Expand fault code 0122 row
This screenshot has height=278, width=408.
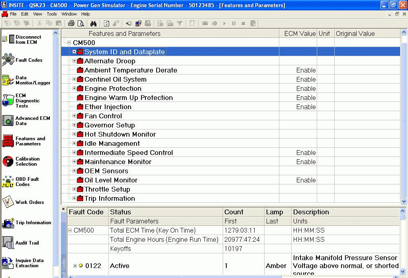(75, 266)
